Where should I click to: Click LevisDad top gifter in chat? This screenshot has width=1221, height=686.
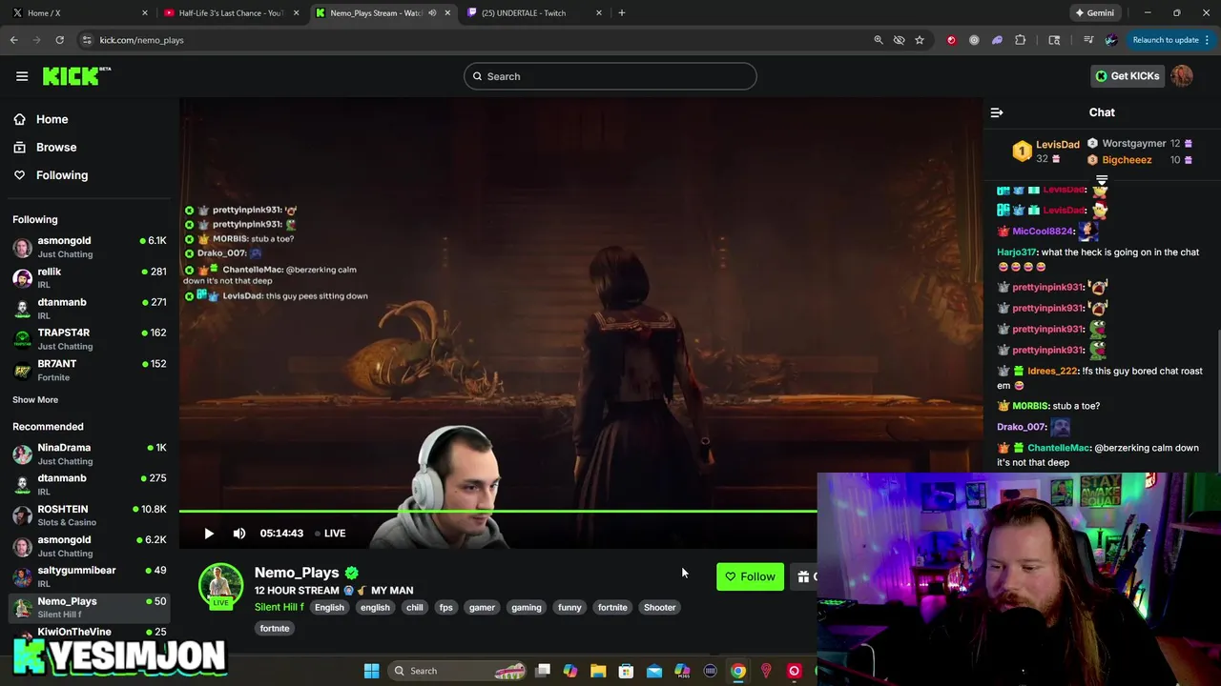1057,145
